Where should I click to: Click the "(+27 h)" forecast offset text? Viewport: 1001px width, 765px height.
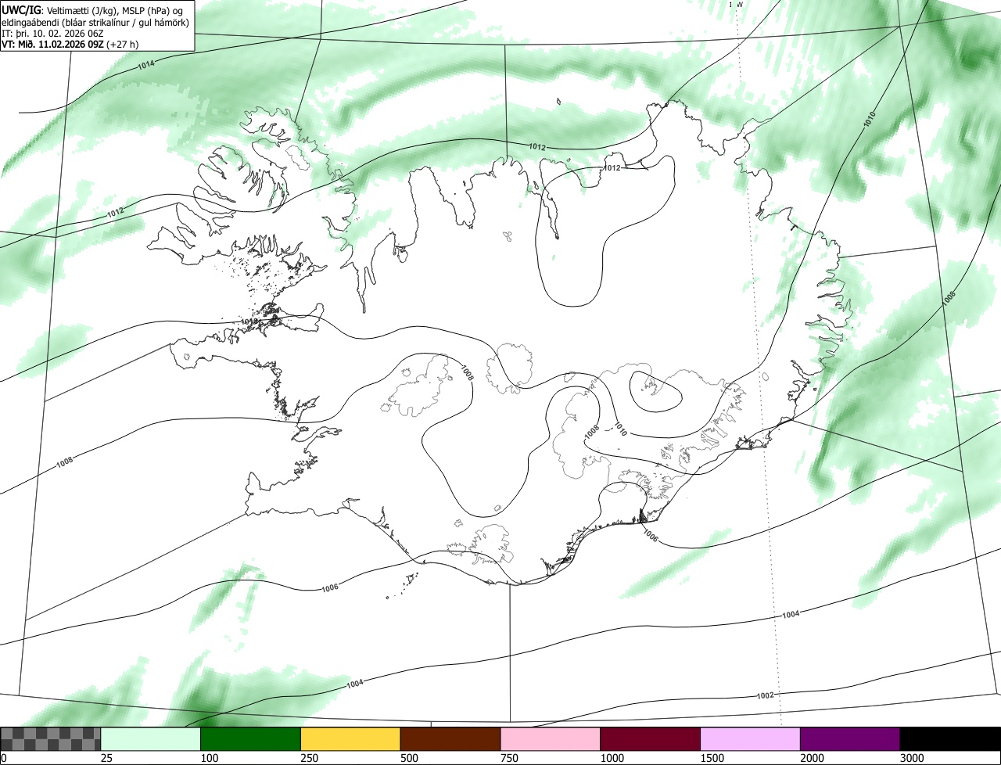coord(123,45)
